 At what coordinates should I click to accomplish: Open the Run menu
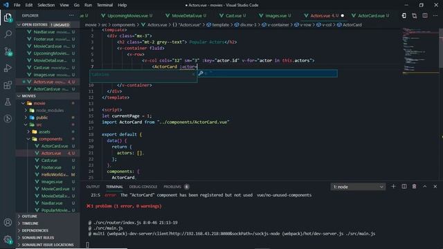pos(88,5)
